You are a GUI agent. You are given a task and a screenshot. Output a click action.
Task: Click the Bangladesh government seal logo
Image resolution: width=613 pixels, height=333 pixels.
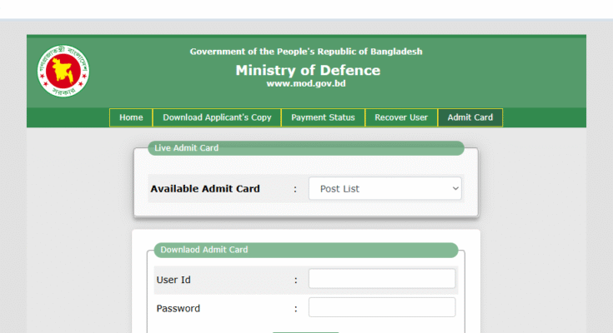click(63, 71)
